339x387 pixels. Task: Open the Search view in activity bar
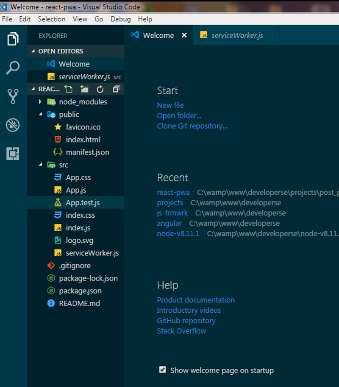(13, 67)
